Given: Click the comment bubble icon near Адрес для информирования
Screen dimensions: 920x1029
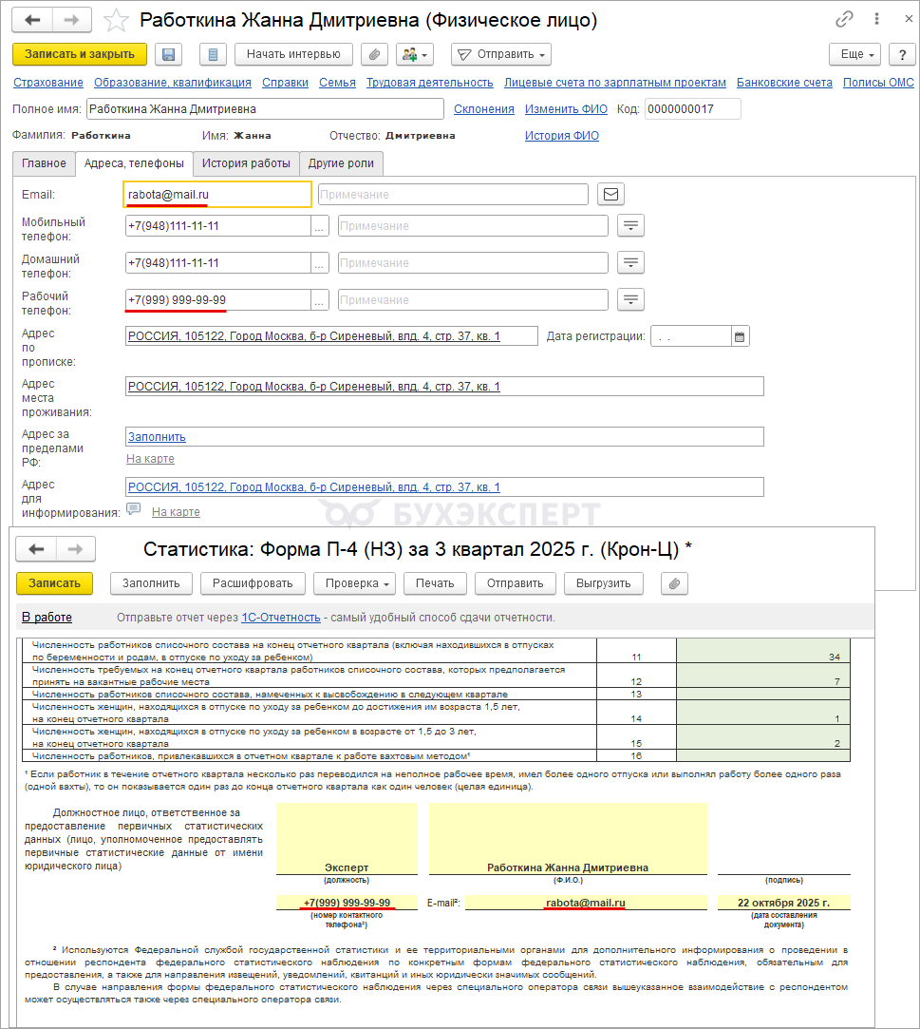Looking at the screenshot, I should coord(133,509).
